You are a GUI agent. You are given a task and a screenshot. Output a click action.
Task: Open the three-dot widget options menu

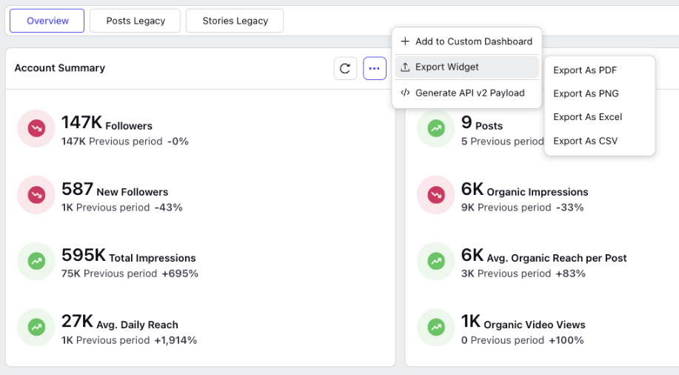pyautogui.click(x=374, y=68)
